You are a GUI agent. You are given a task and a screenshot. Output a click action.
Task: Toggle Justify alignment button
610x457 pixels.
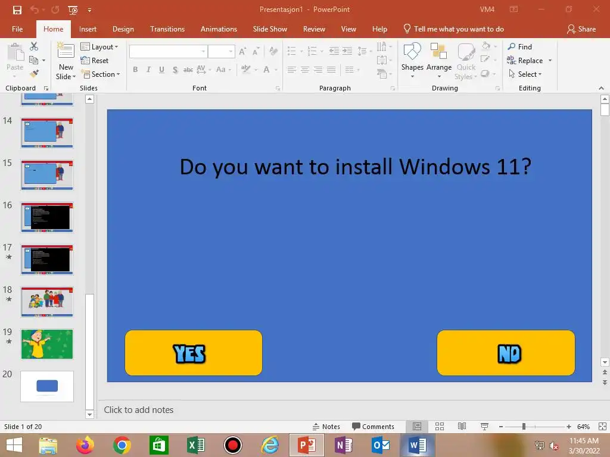tap(331, 70)
